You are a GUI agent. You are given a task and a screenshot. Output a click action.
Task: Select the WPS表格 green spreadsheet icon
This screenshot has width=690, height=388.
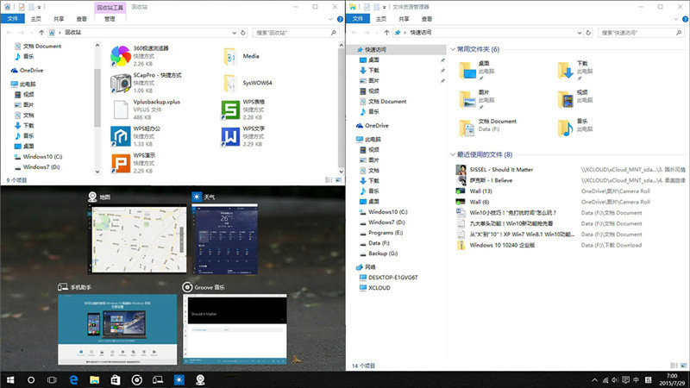click(x=229, y=110)
